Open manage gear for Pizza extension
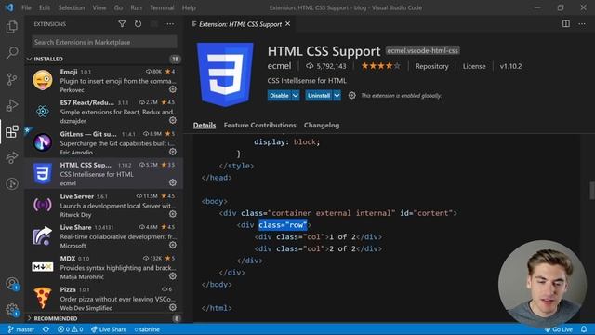Viewport: 595px width, 335px height. [x=173, y=307]
